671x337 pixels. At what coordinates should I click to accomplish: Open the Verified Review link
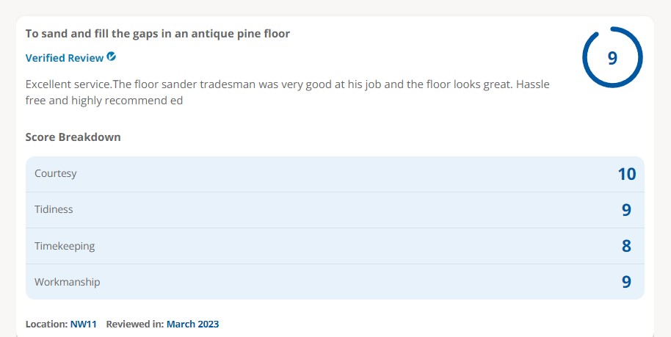click(65, 58)
